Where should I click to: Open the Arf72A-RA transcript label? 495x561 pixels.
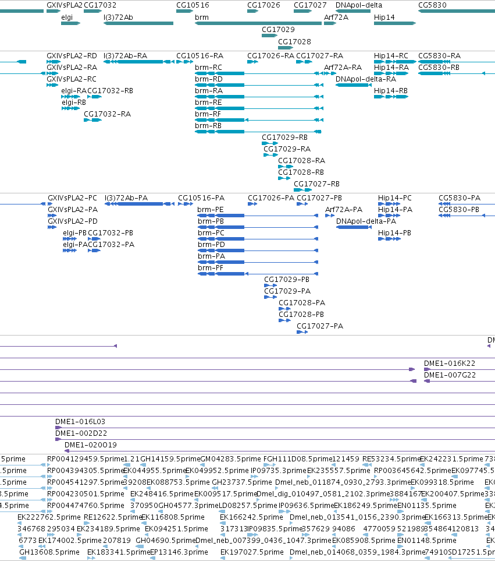point(343,67)
